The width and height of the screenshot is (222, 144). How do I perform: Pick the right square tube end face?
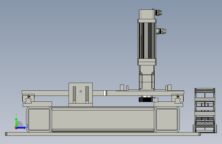[167, 119]
